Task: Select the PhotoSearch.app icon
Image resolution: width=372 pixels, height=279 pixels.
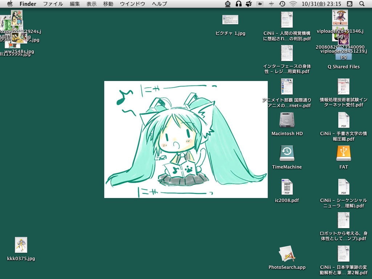Action: click(287, 254)
